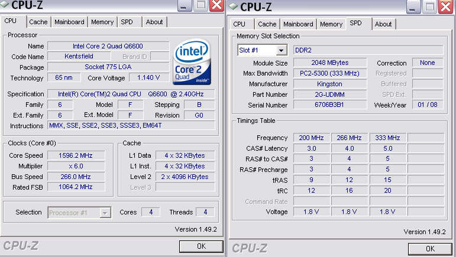
Task: Open Mainboard tab in right CPU-Z window
Action: [x=298, y=24]
